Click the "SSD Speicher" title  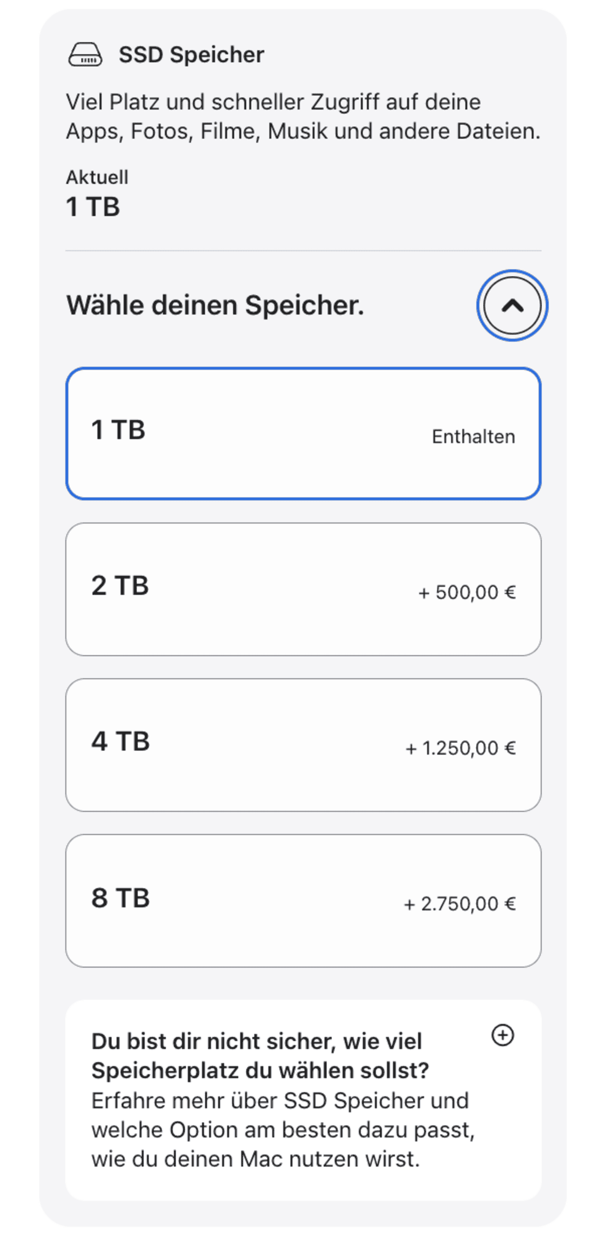[191, 55]
